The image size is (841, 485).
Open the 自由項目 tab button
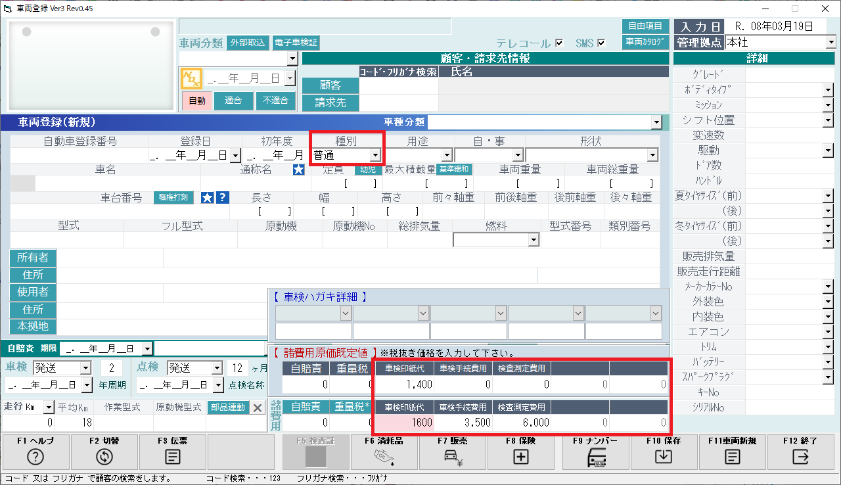click(x=645, y=26)
